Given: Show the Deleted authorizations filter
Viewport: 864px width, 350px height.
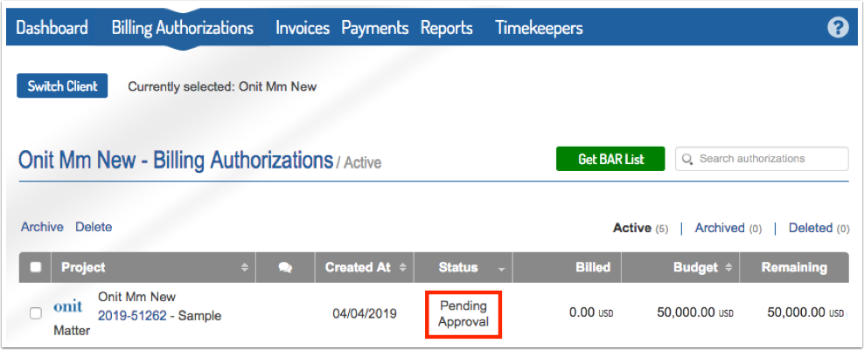Looking at the screenshot, I should tap(819, 228).
